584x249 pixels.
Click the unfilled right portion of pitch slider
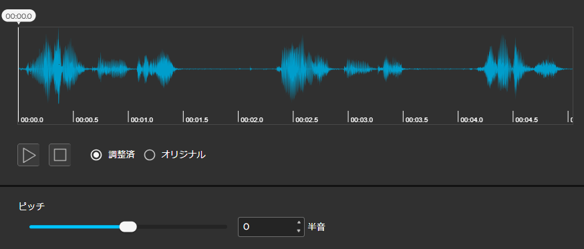tap(182, 227)
